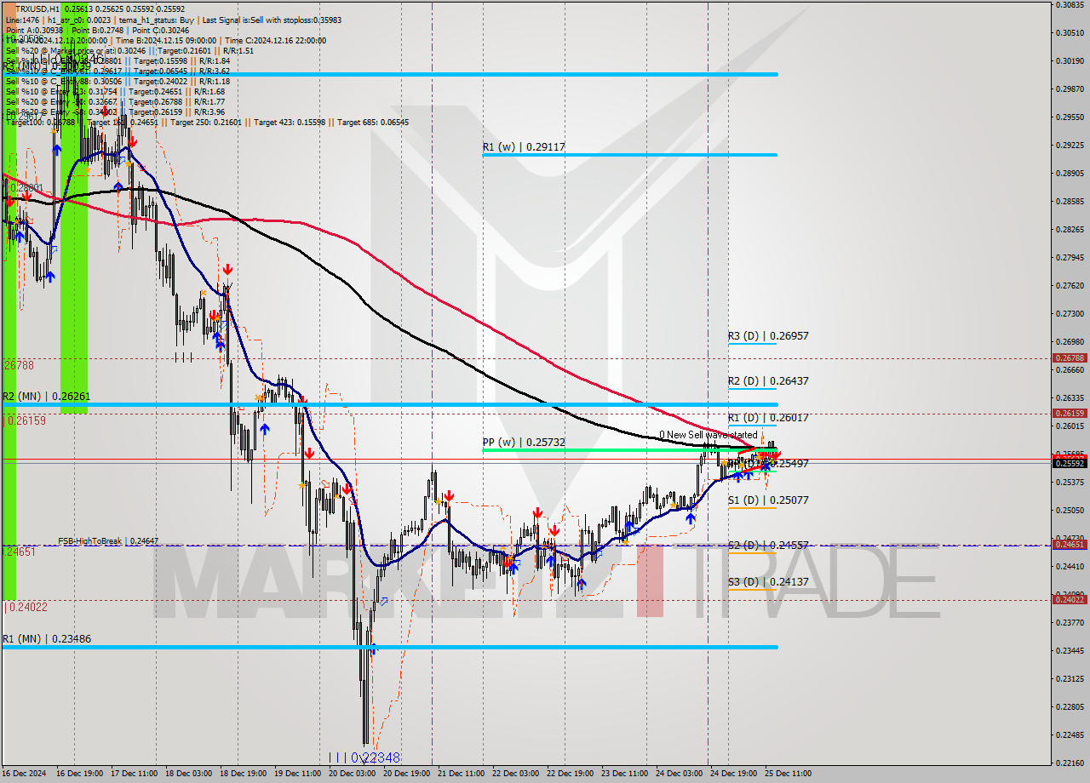Click the 0.27300 price axis value
1090x783 pixels.
[1070, 314]
